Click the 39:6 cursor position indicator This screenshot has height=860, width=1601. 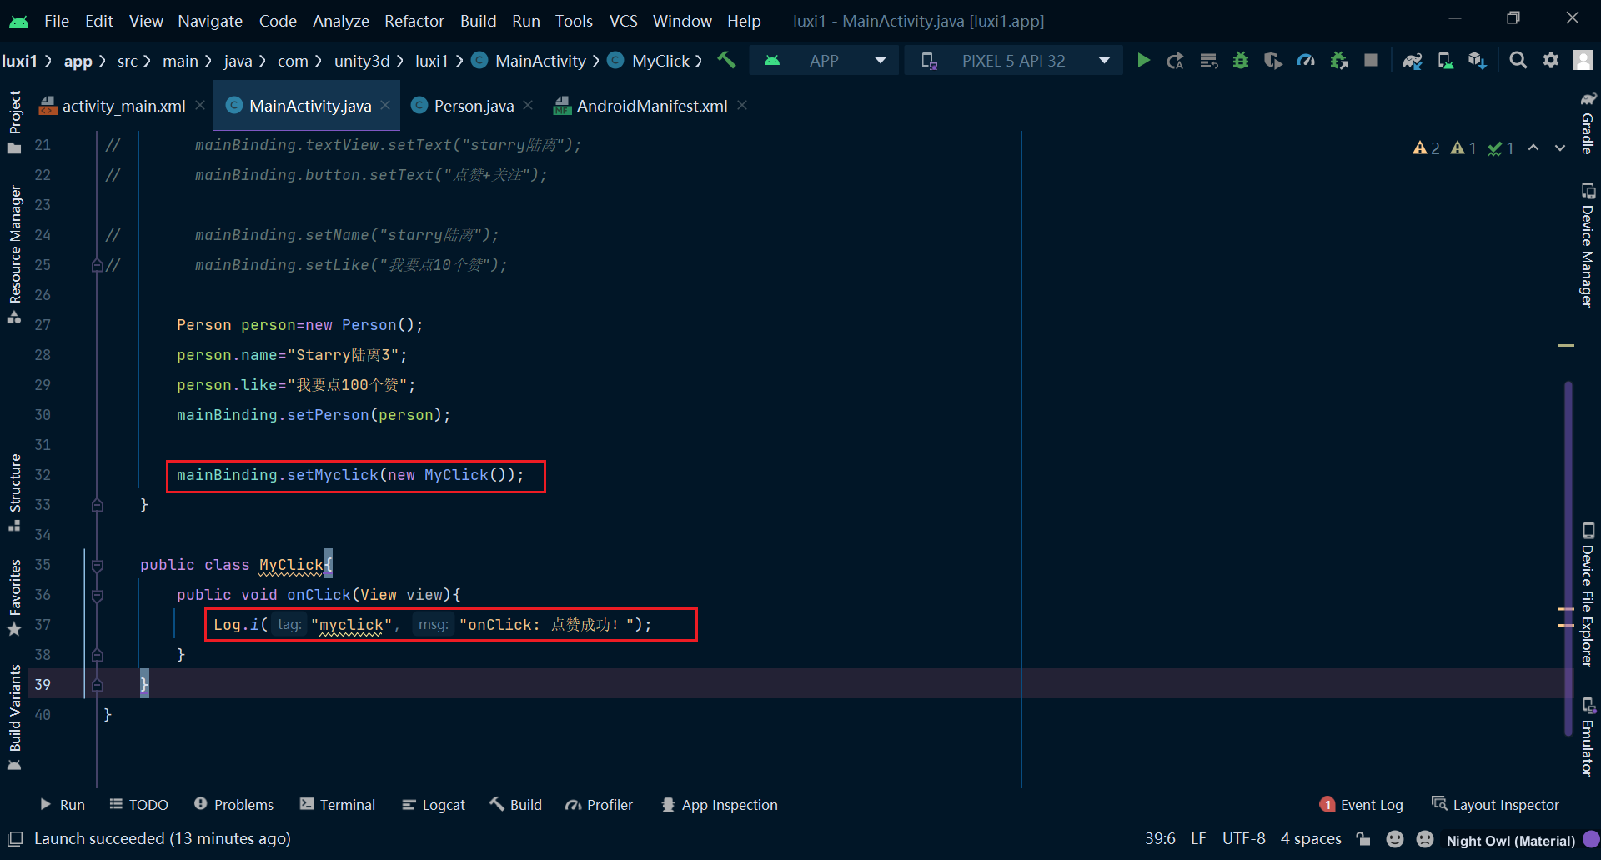click(1160, 839)
